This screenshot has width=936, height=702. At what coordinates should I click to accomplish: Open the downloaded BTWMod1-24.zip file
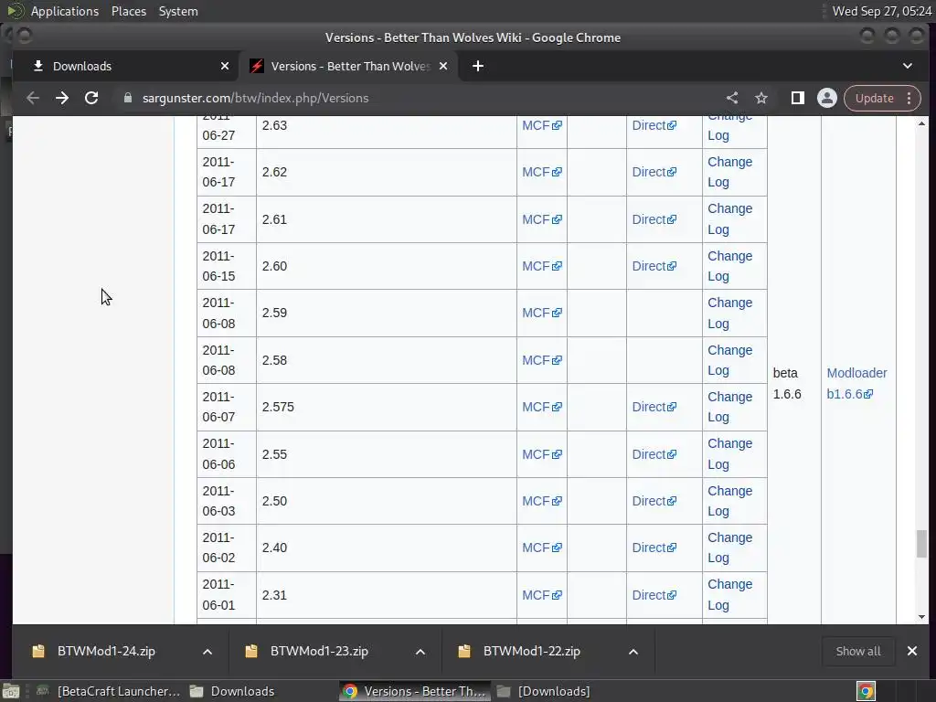point(106,651)
